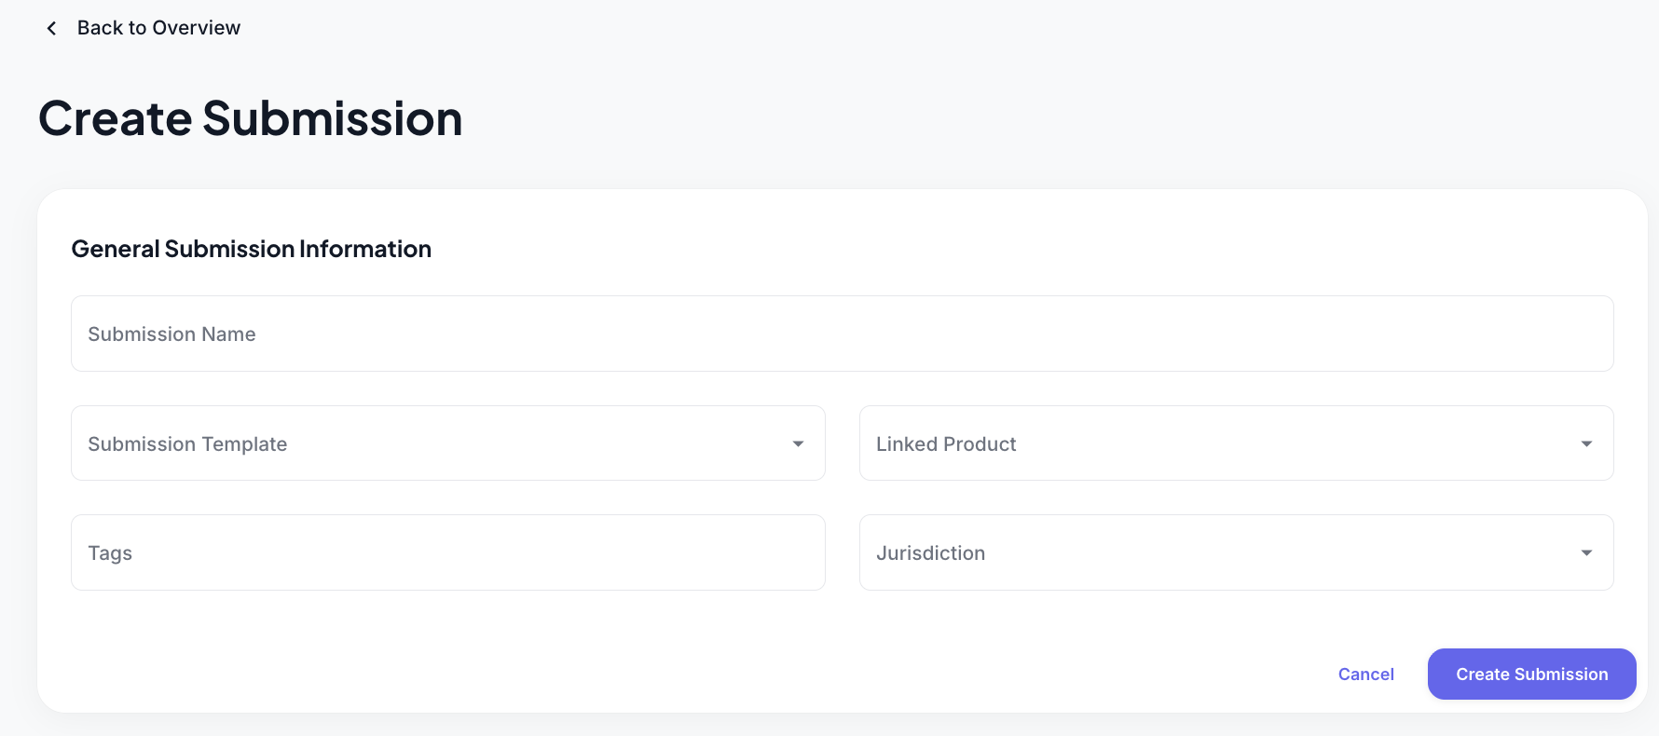Click the Jurisdiction chevron icon
This screenshot has width=1659, height=736.
pos(1585,552)
